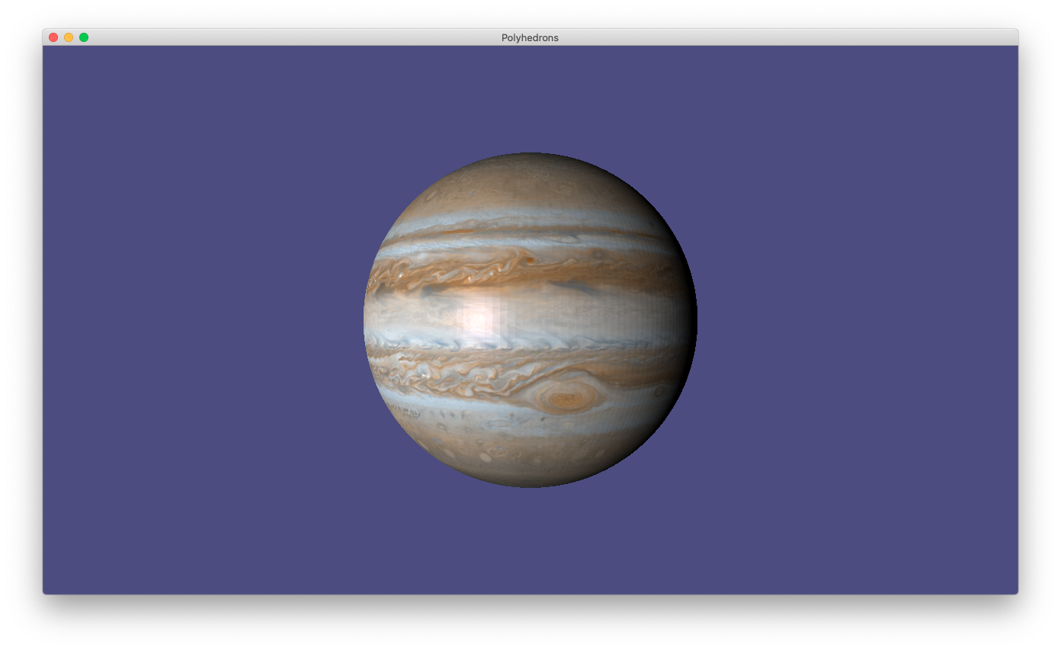Viewport: 1061px width, 651px height.
Task: Select the north polar cap of the sphere
Action: (x=530, y=172)
